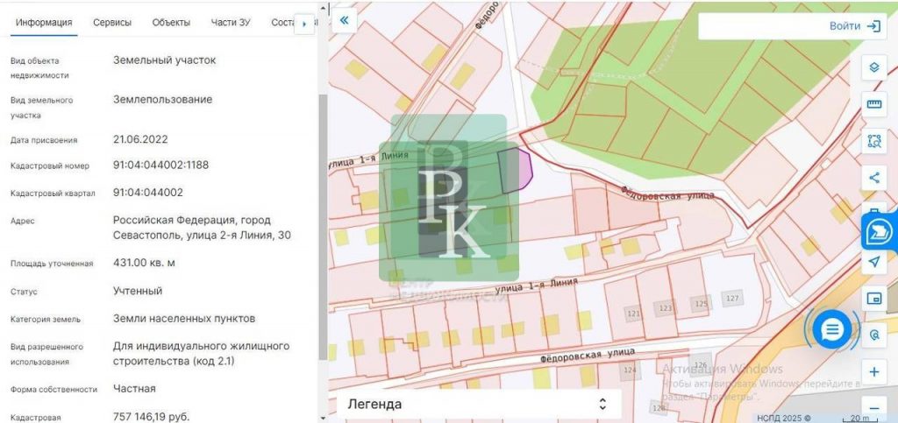Click the blue side widget icon
This screenshot has height=423, width=898.
click(878, 233)
